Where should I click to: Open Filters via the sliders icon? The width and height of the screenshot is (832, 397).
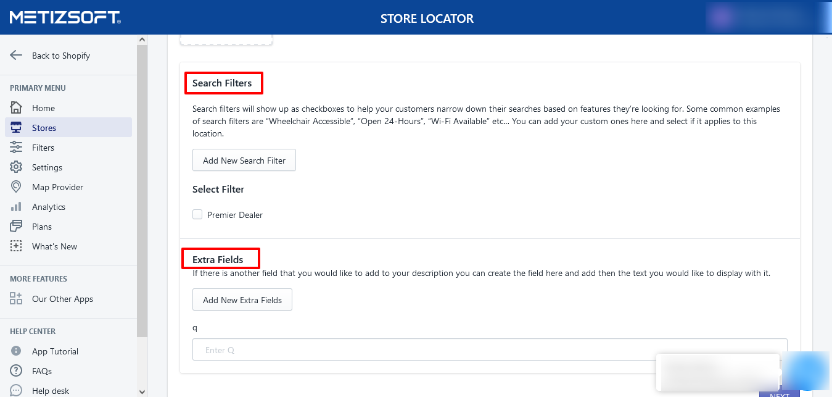coord(16,148)
